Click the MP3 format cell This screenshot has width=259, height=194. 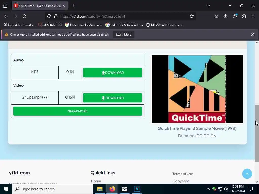tap(35, 72)
